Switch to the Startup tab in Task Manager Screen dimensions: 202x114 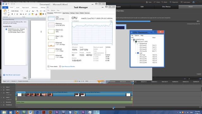click(x=72, y=13)
